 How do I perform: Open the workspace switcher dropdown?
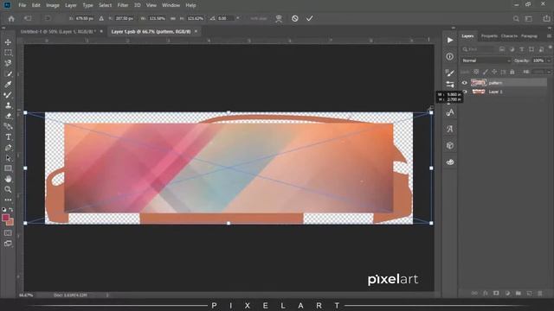click(x=529, y=19)
